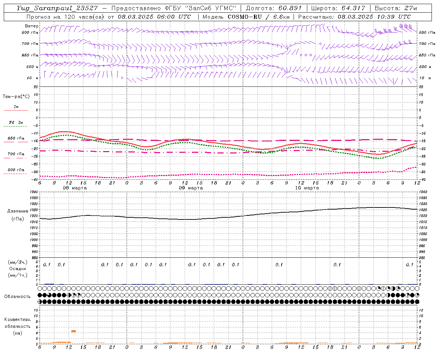Click the 09 марта date label
Screen dimensions: 437x350
pos(191,188)
